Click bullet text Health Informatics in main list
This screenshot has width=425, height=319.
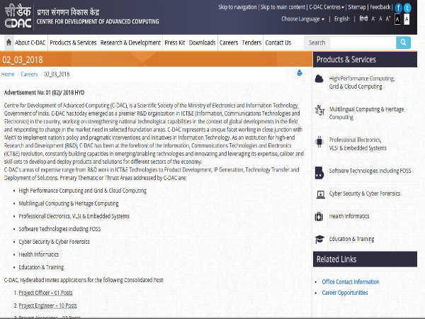[39, 254]
